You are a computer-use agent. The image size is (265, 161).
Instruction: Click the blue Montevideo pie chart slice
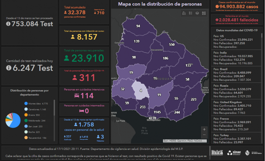click(x=14, y=122)
